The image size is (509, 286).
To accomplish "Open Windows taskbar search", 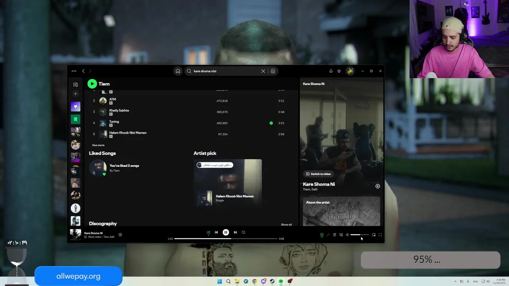I will tap(228, 281).
